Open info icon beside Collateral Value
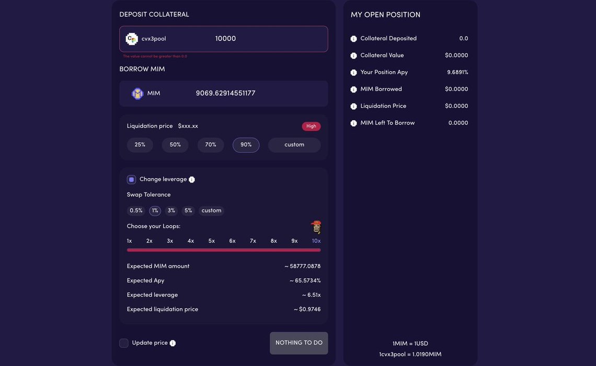The image size is (596, 366). coord(353,55)
